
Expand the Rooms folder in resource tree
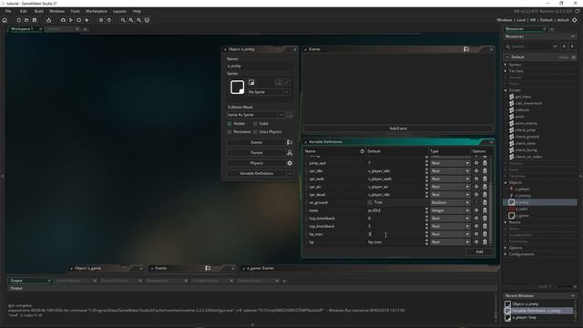pos(506,222)
